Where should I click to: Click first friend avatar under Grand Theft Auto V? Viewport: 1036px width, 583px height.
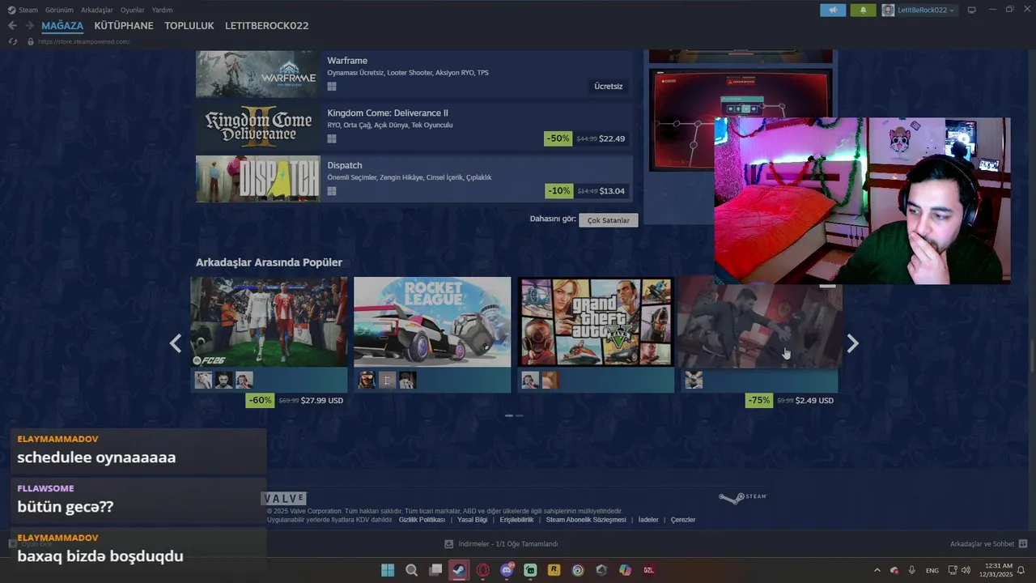pos(530,380)
